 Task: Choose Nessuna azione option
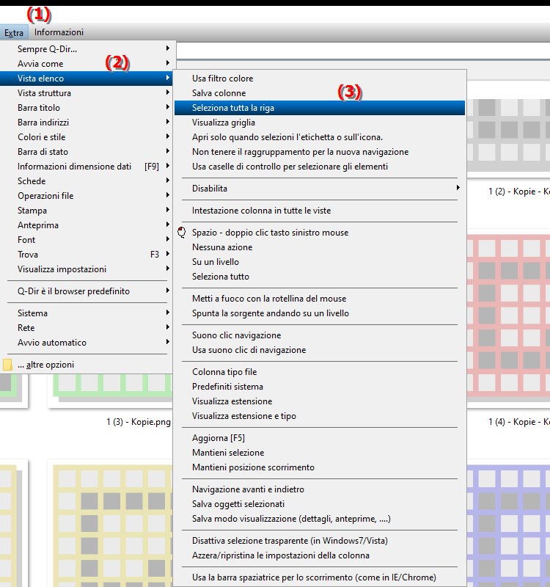click(x=320, y=247)
